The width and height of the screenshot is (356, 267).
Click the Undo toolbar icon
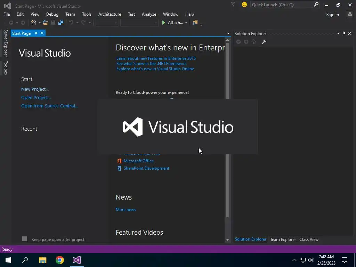(71, 23)
